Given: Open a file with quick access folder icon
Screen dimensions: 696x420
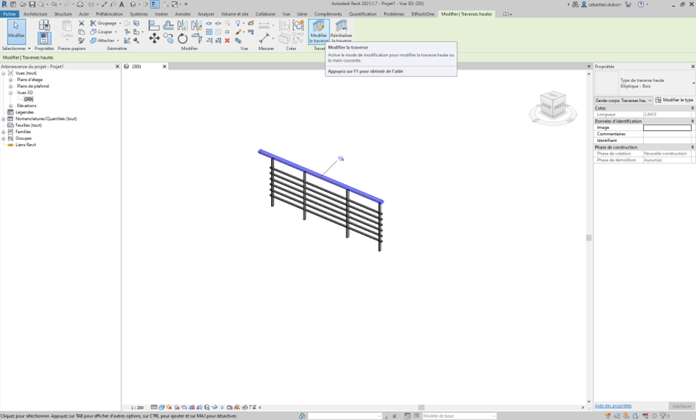Looking at the screenshot, I should (23, 4).
